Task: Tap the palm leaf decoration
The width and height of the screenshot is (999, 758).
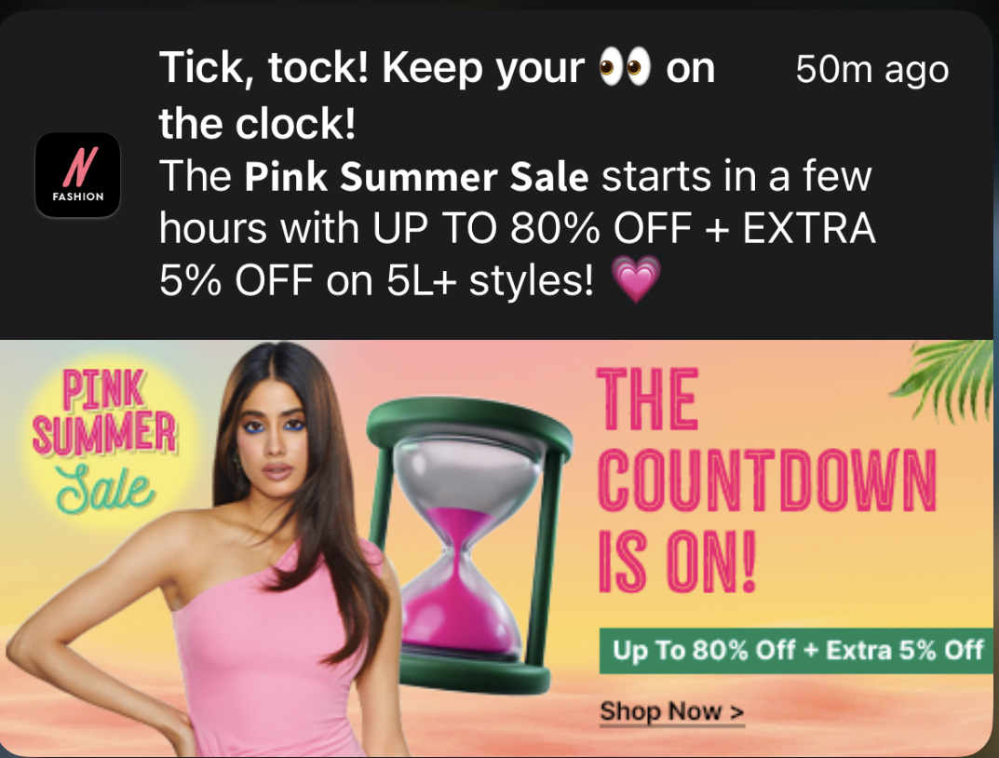Action: pos(944,377)
